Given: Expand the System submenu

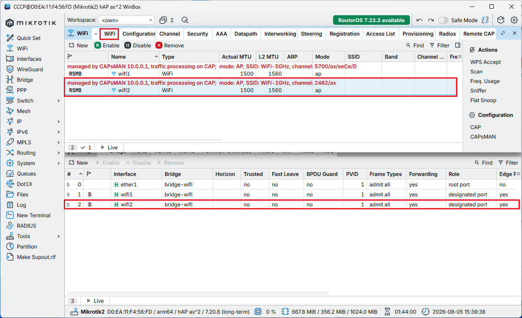Looking at the screenshot, I should tap(59, 163).
